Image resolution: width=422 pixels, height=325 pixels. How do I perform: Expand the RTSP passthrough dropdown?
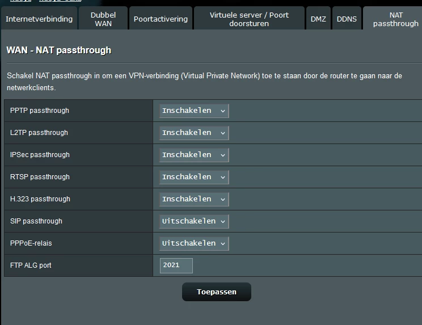[x=194, y=177]
